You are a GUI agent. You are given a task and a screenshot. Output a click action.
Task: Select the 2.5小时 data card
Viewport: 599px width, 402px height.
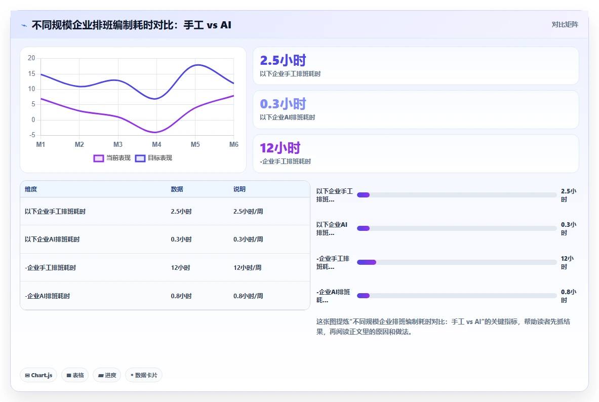pyautogui.click(x=416, y=66)
